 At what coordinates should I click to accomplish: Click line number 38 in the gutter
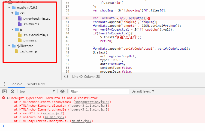point(67,10)
